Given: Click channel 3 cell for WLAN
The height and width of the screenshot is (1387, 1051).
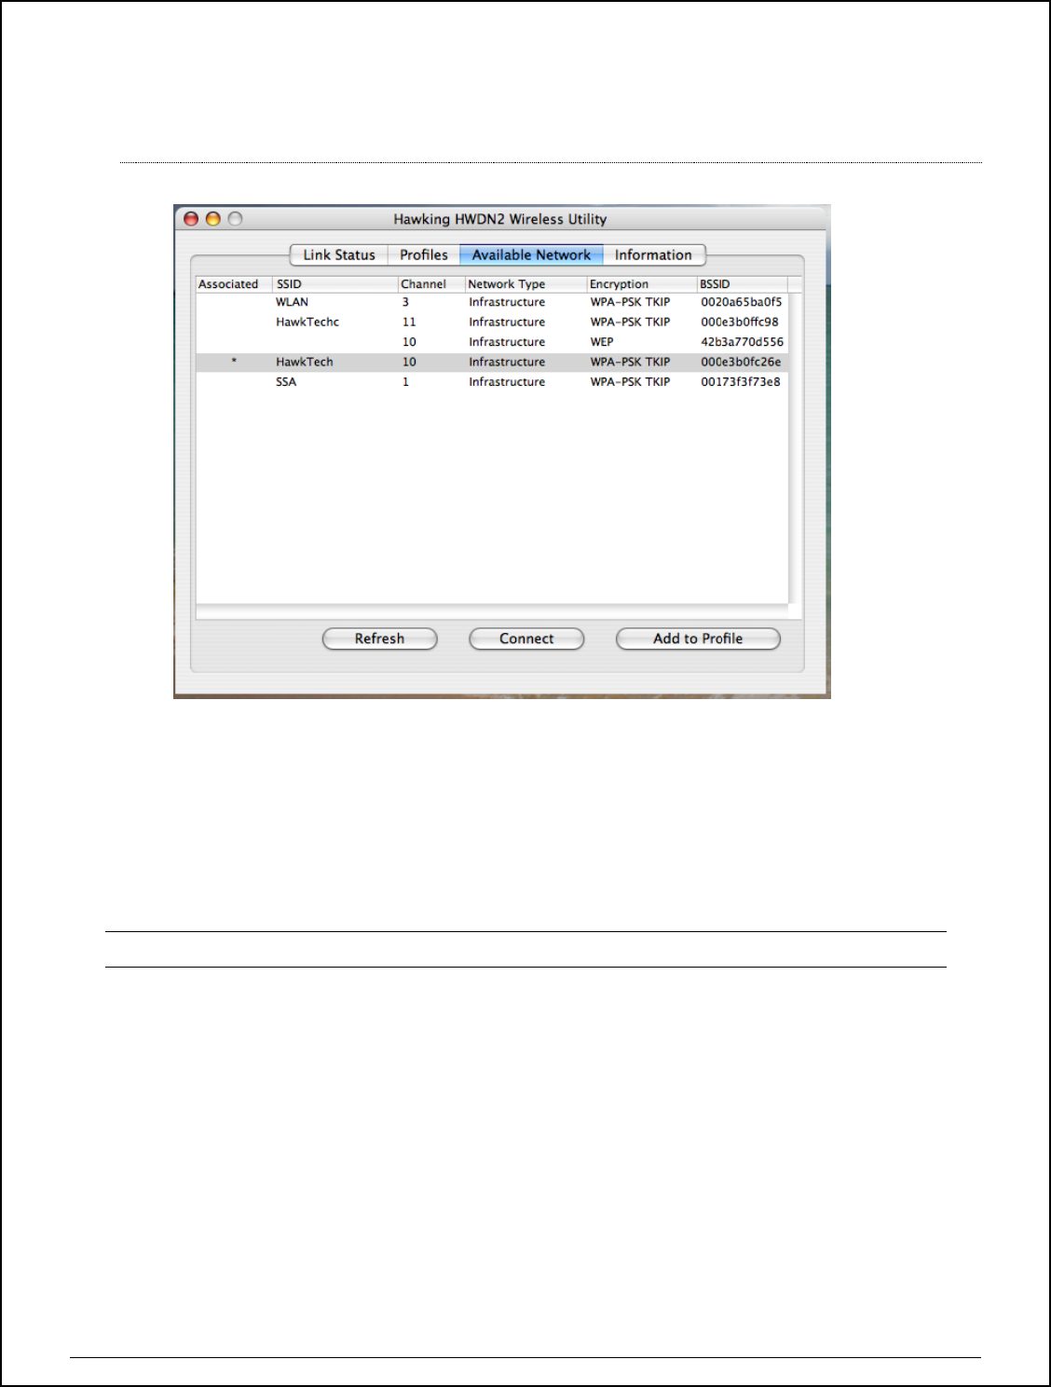Looking at the screenshot, I should click(405, 302).
